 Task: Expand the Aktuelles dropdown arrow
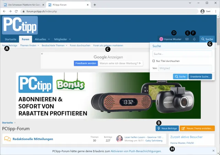[x=49, y=39]
